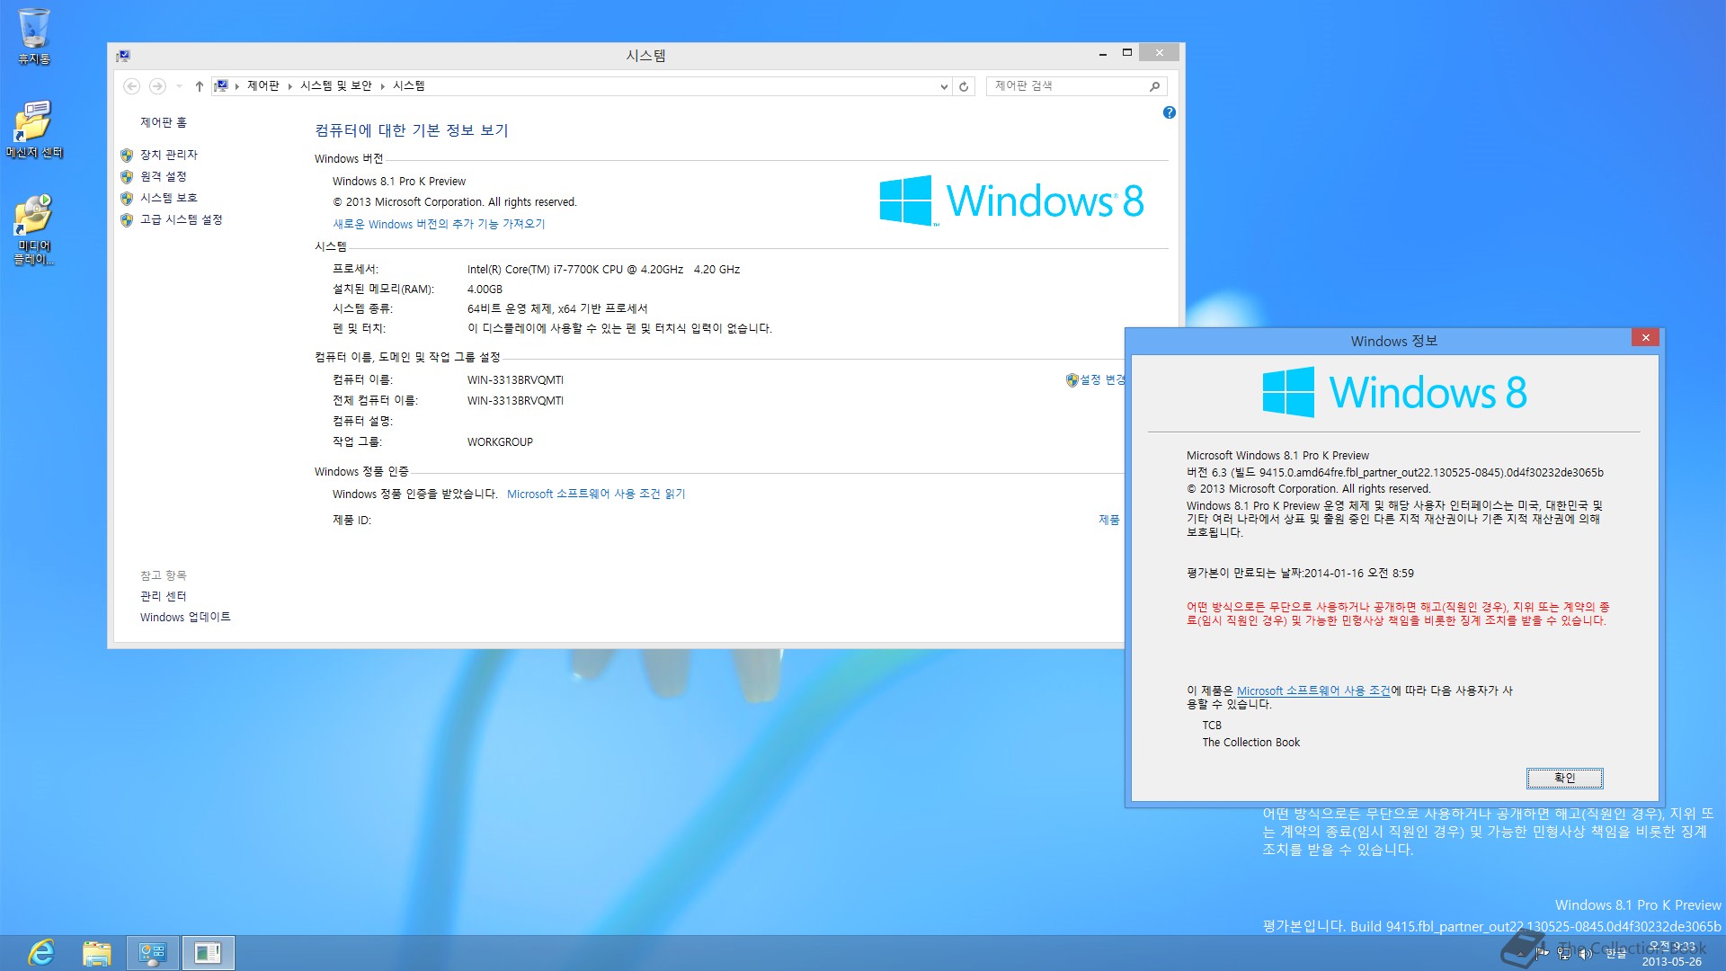
Task: Open the Recycle Bin (휴지통) desktop icon
Action: (x=34, y=36)
